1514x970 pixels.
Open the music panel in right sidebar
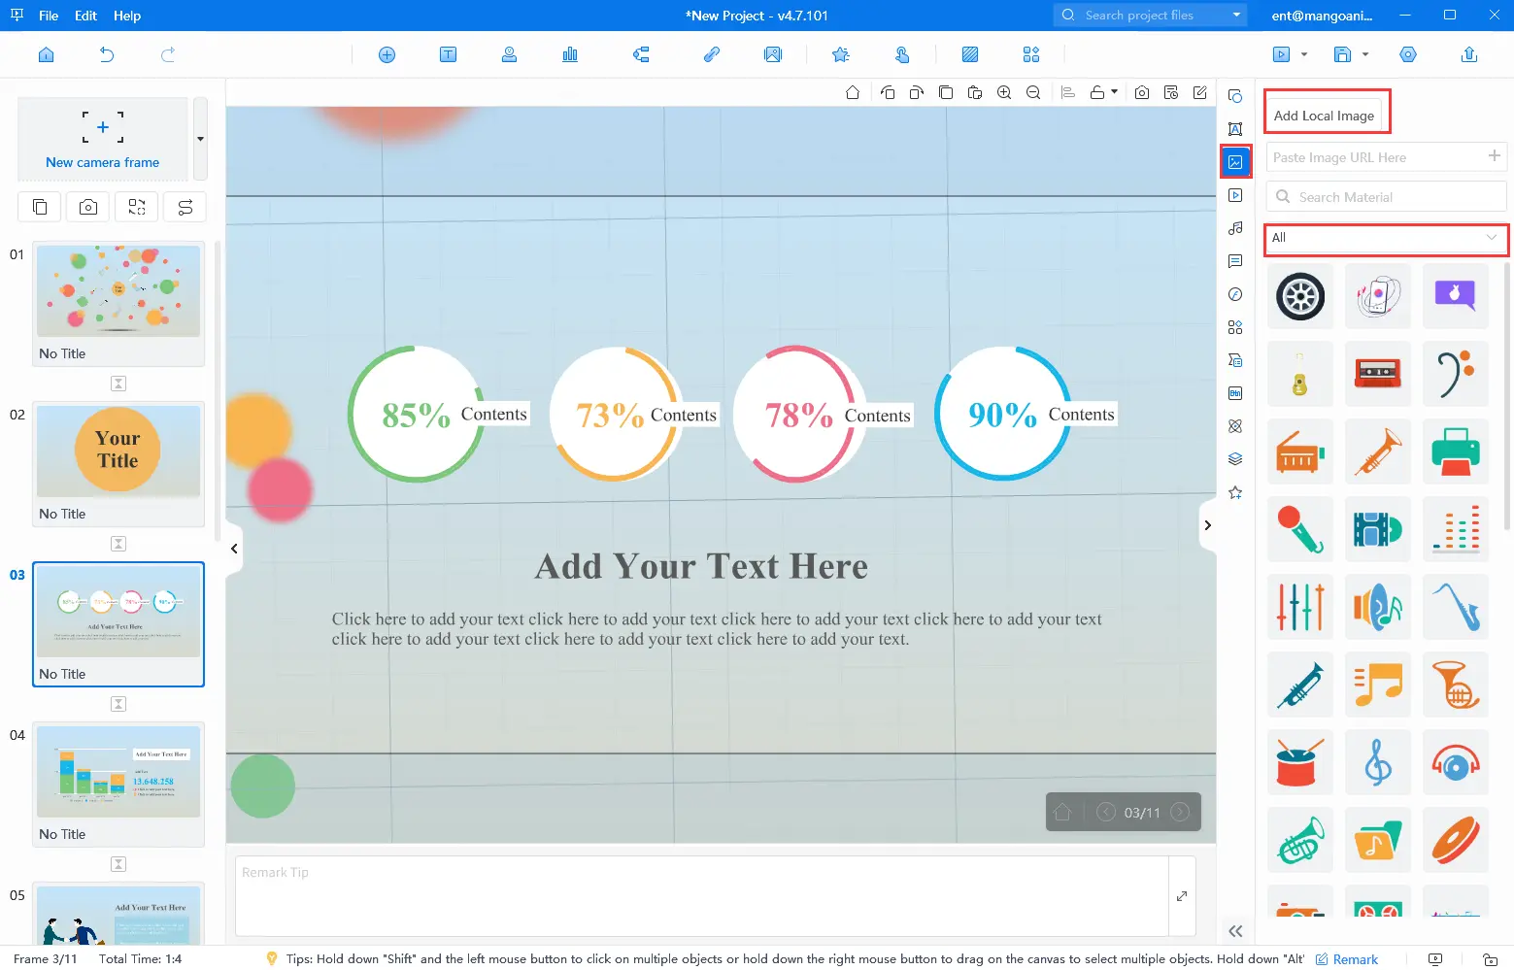click(x=1235, y=228)
